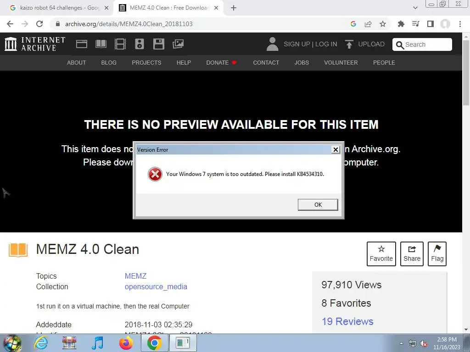Click the Share button
Viewport: 470px width, 352px height.
tap(412, 254)
